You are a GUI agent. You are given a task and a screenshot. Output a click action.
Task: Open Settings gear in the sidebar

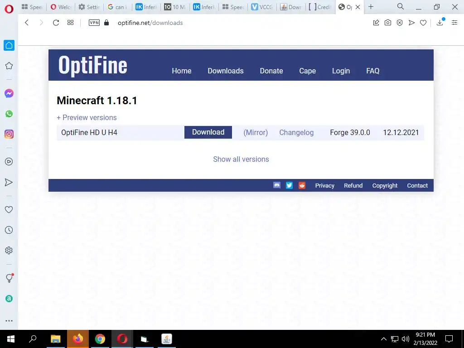point(9,250)
